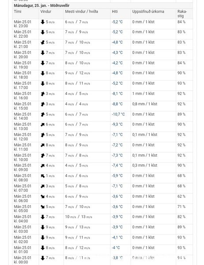Click the Mánudagur 25. jan. Möðruvellir heading
Viewport: 204px width, 265px height.
[42, 5]
